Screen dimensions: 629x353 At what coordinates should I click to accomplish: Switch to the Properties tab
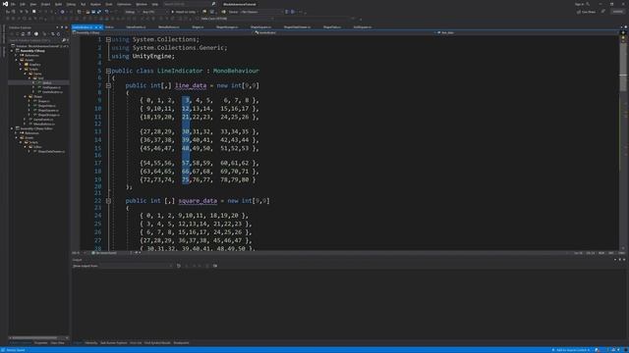coord(40,343)
